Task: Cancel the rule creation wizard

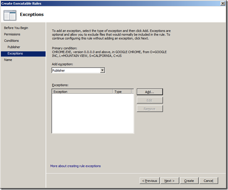Action: 208,181
